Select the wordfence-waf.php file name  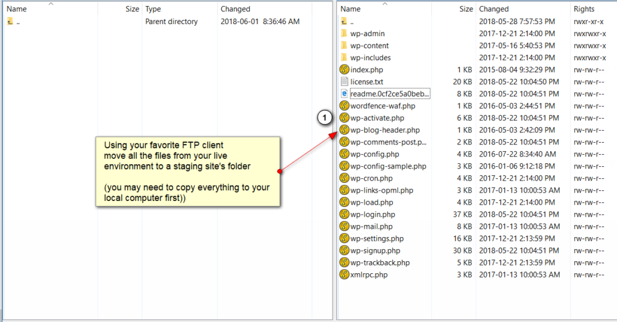(383, 106)
